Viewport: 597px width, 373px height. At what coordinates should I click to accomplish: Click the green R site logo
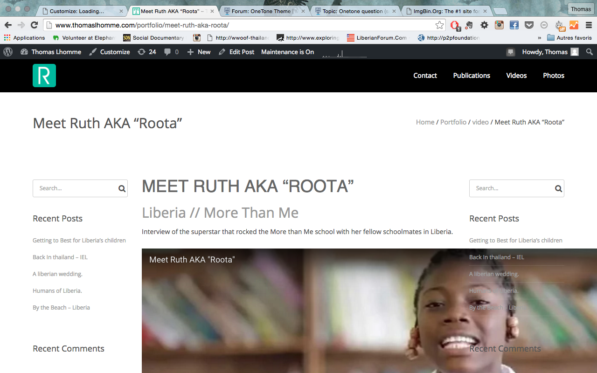[44, 76]
